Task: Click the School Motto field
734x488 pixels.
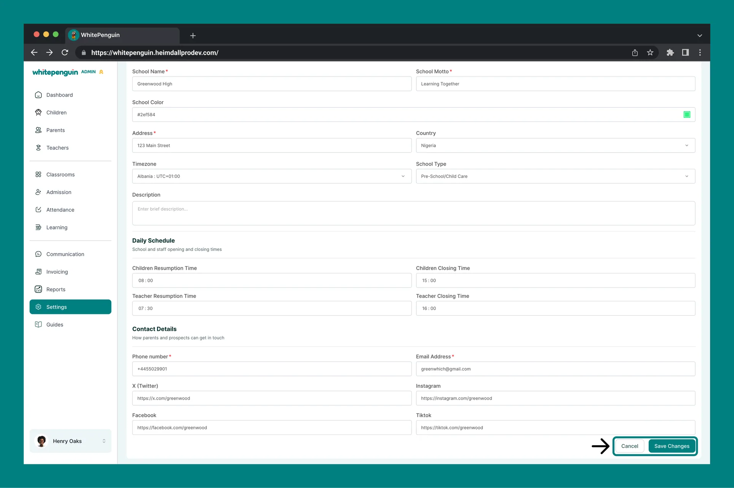Action: (x=555, y=84)
